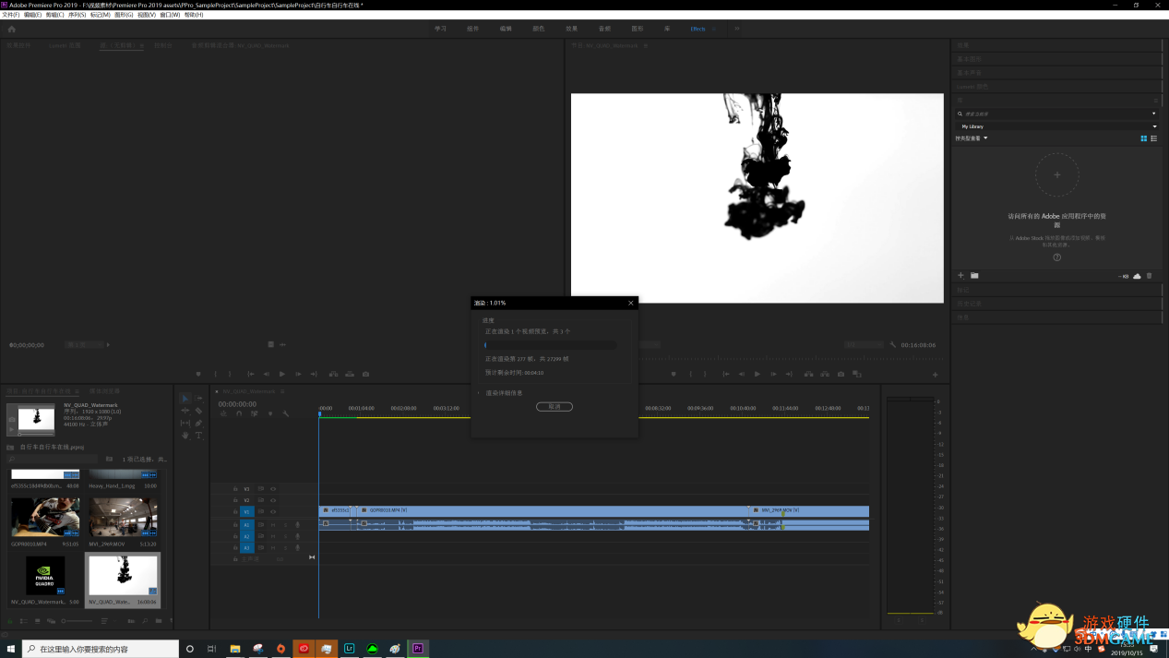Solo audio track A2
Screen dimensions: 1169x658
[x=285, y=536]
